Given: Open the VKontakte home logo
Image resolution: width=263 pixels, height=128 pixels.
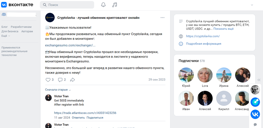Looking at the screenshot, I should click(x=17, y=5).
